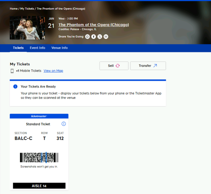This screenshot has height=194, width=211.
Task: Share event by email icon
Action: pos(106,37)
